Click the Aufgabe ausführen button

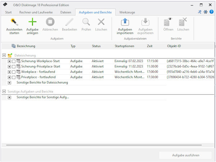[x=185, y=155]
